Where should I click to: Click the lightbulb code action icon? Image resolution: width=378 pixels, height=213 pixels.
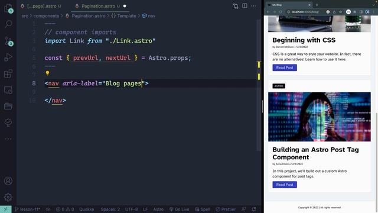point(47,73)
